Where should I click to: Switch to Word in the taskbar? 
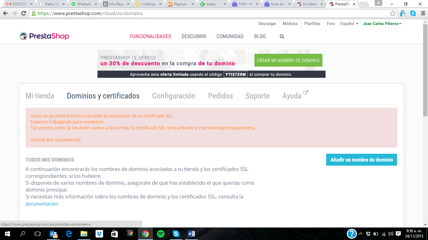191,234
